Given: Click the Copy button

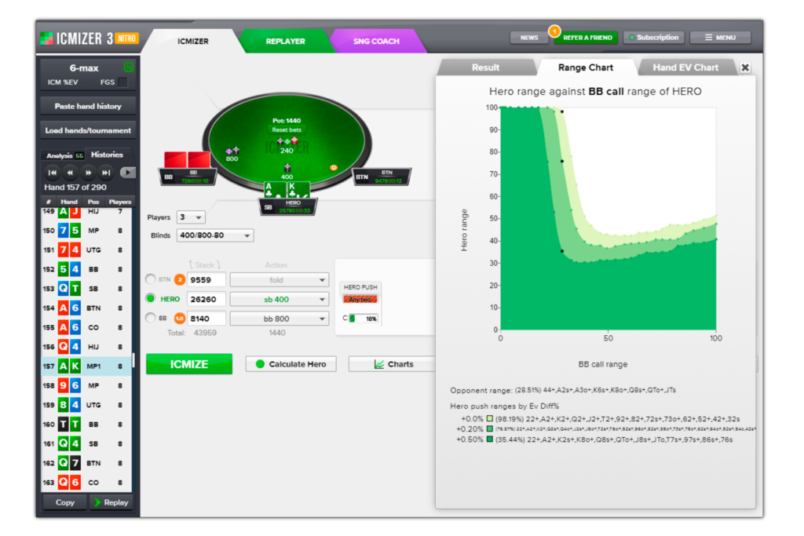Looking at the screenshot, I should pyautogui.click(x=65, y=502).
